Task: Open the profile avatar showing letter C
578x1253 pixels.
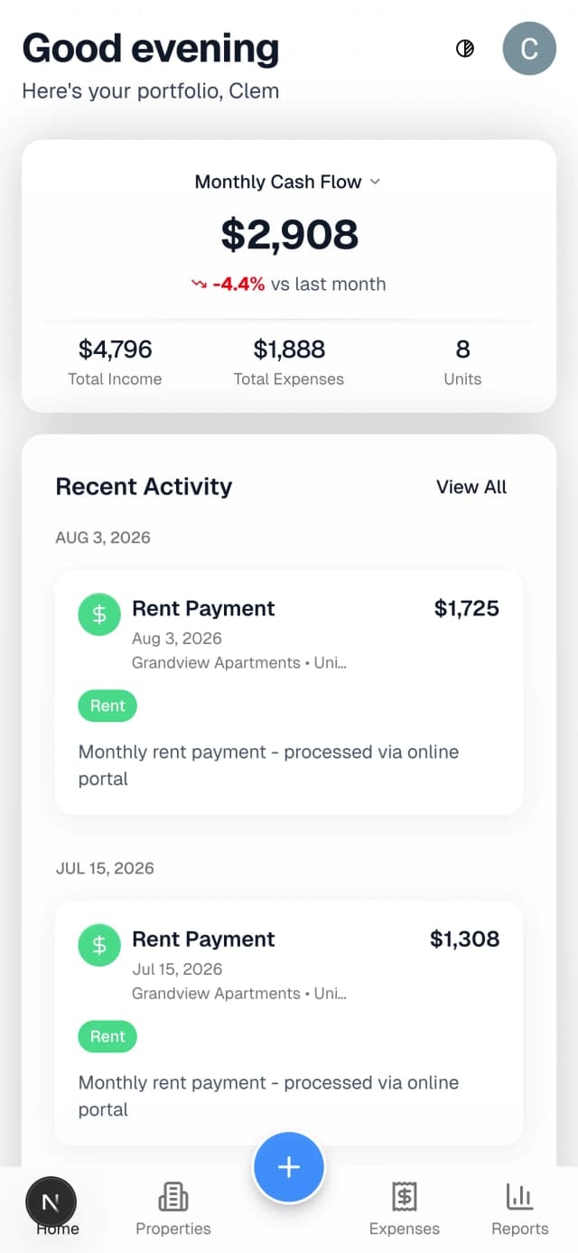Action: coord(529,49)
